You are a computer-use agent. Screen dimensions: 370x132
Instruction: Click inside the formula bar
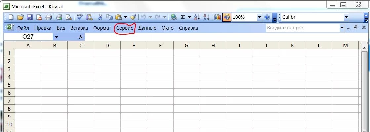pos(226,37)
